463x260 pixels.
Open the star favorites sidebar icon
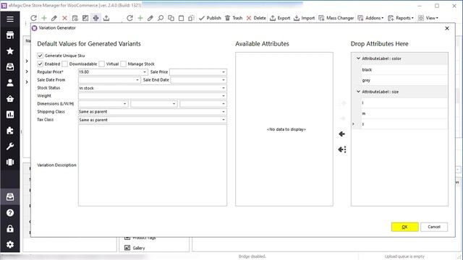click(10, 51)
